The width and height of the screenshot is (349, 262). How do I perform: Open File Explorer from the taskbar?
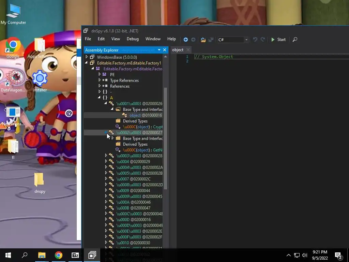[42, 255]
